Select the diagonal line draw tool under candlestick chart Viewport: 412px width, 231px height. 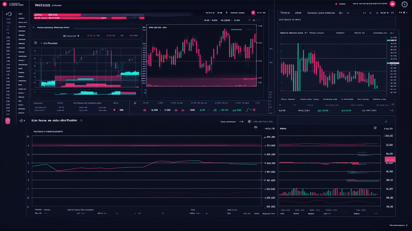tap(248, 110)
